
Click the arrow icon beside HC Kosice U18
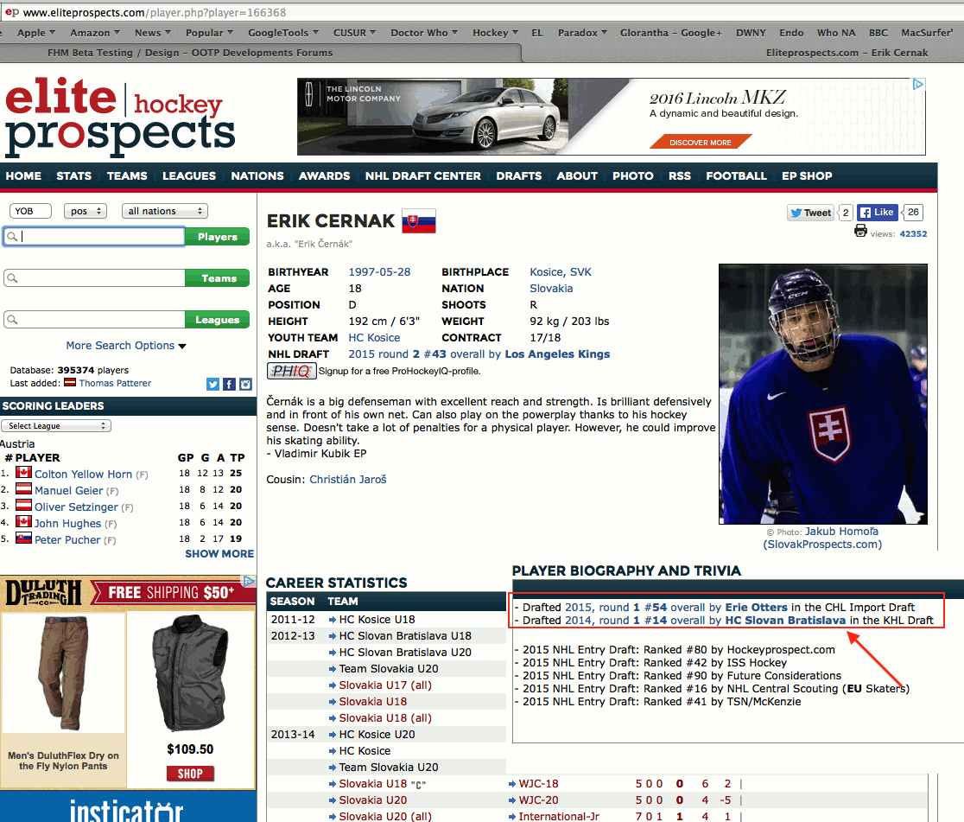[x=333, y=620]
